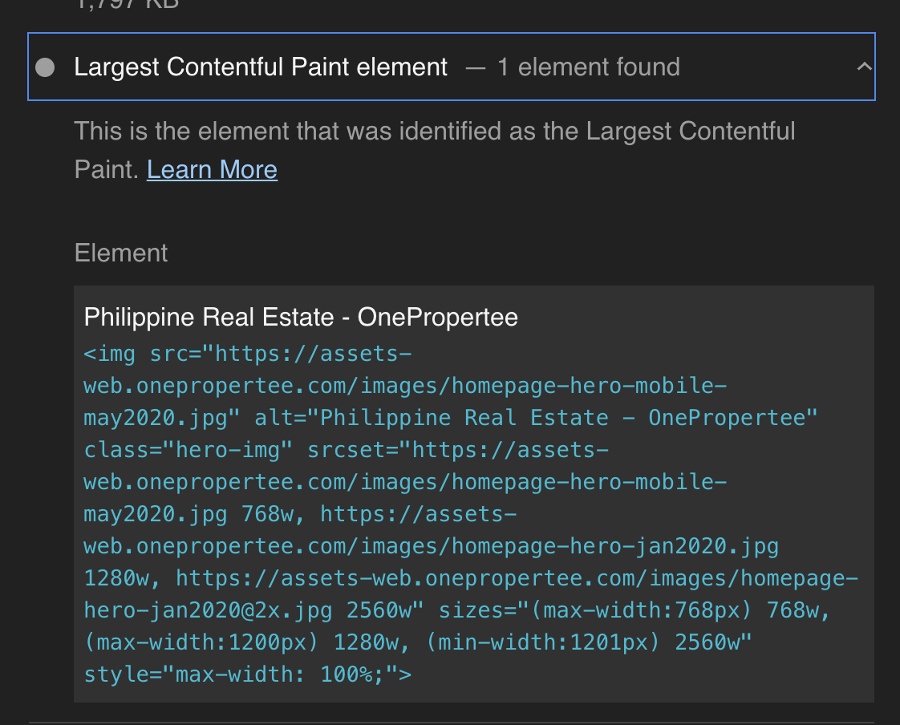Click the img src code snippet
Screen dimensions: 900x725
point(471,514)
